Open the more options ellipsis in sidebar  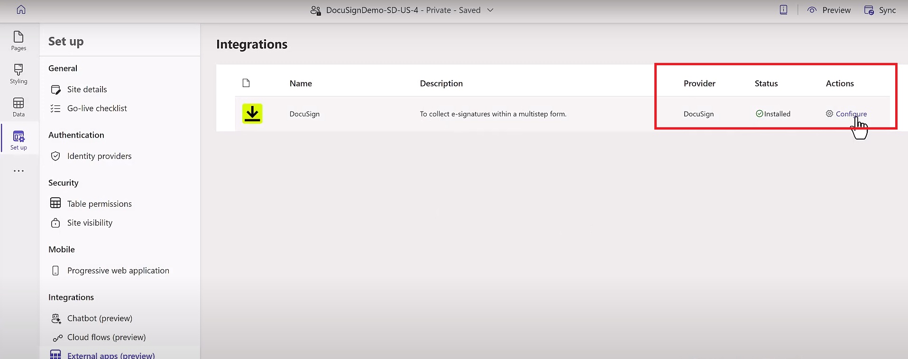(x=18, y=171)
